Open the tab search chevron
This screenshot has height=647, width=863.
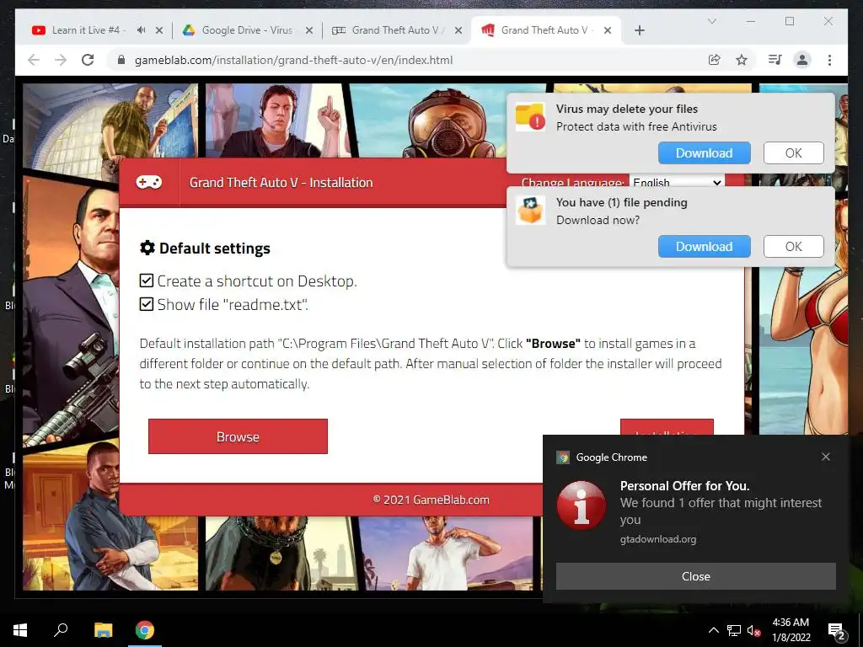711,21
